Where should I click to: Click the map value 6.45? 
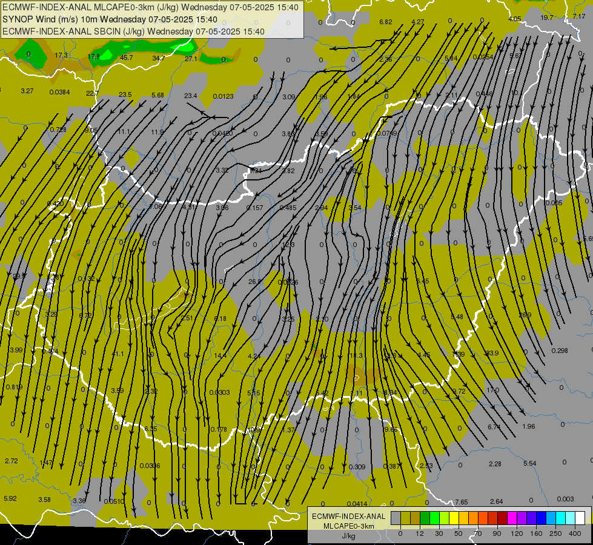pos(422,281)
